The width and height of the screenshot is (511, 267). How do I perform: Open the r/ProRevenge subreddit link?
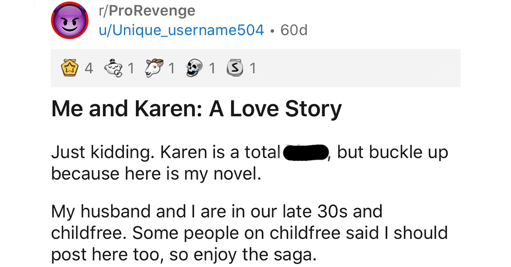pos(146,11)
